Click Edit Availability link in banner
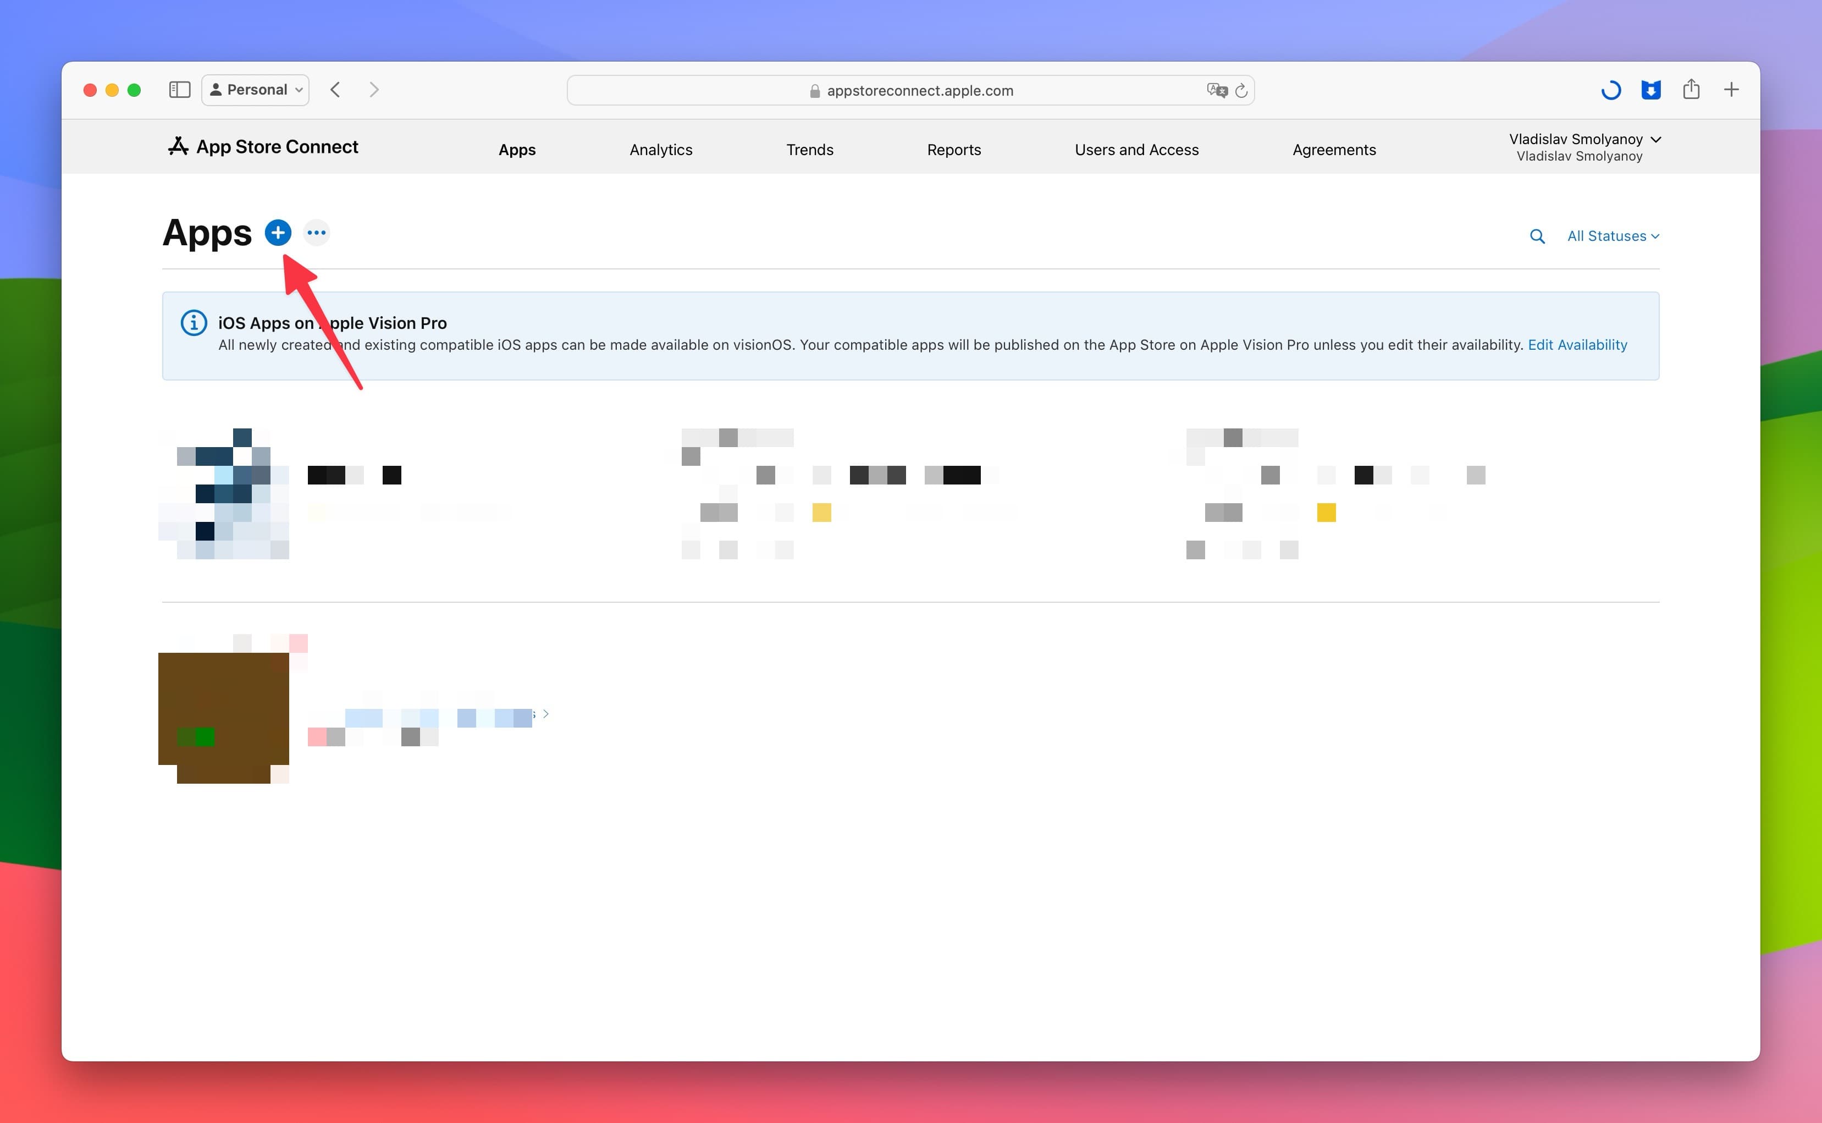Image resolution: width=1822 pixels, height=1123 pixels. click(x=1577, y=345)
